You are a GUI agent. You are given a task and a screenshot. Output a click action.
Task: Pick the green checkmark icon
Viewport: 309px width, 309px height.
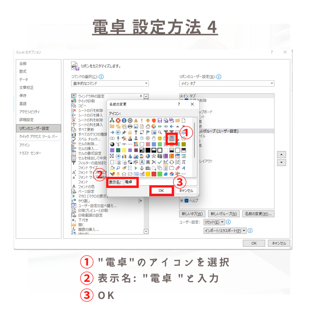pyautogui.click(x=160, y=162)
